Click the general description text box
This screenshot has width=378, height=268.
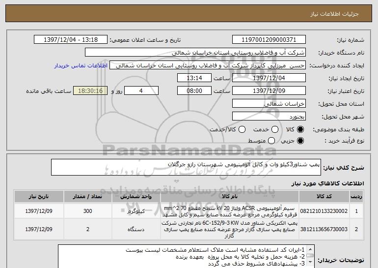coord(186,167)
